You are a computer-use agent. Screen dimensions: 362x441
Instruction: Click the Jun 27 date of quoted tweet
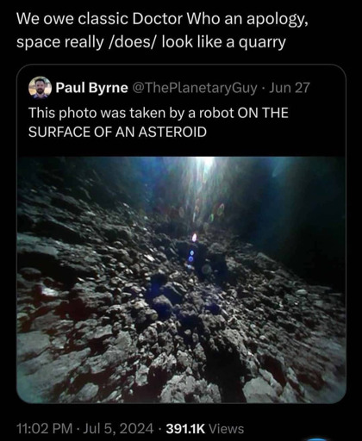click(290, 88)
